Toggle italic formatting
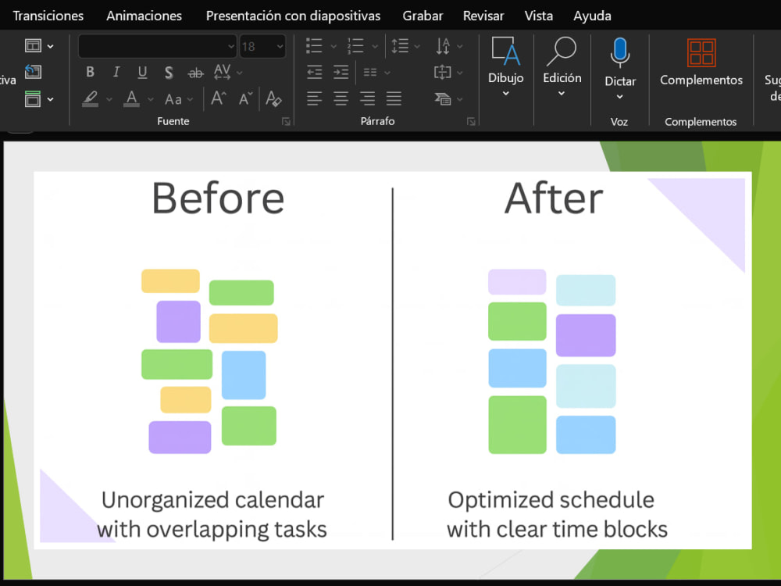 pos(116,72)
